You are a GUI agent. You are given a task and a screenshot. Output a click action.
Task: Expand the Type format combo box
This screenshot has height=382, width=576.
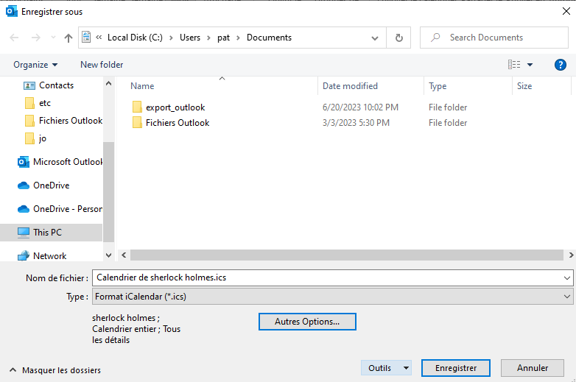click(x=566, y=297)
